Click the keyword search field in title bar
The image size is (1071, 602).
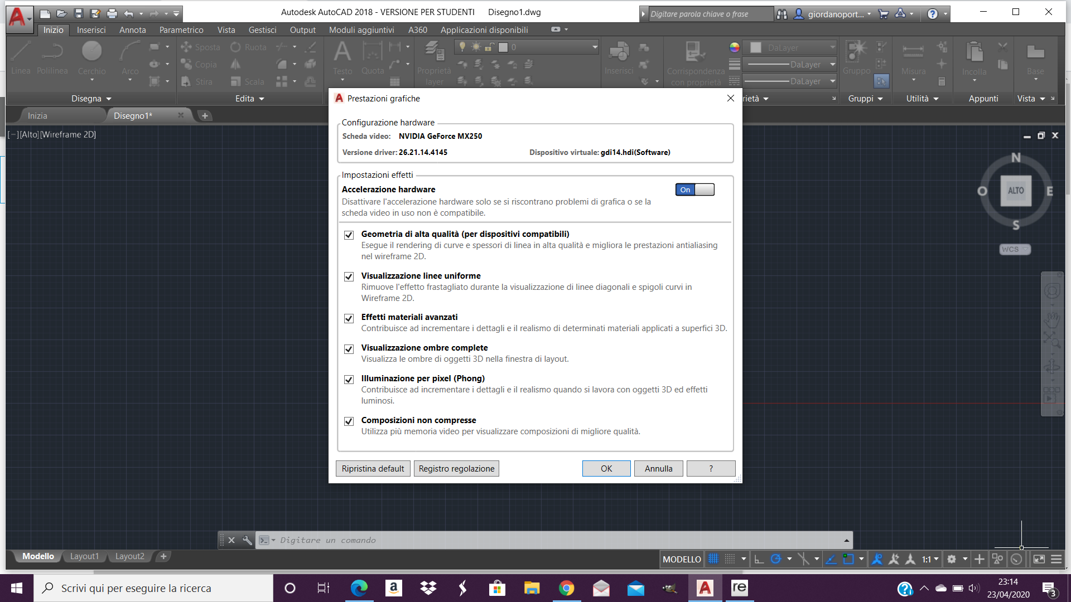click(x=711, y=14)
